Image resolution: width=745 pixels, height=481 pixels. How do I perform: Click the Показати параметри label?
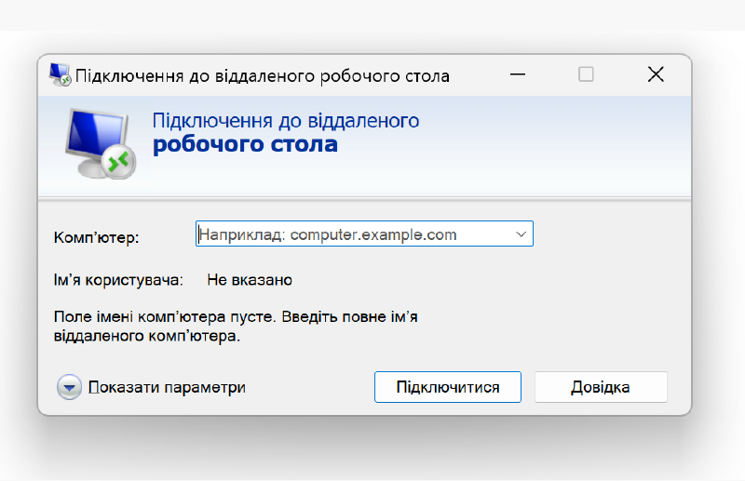(x=167, y=387)
